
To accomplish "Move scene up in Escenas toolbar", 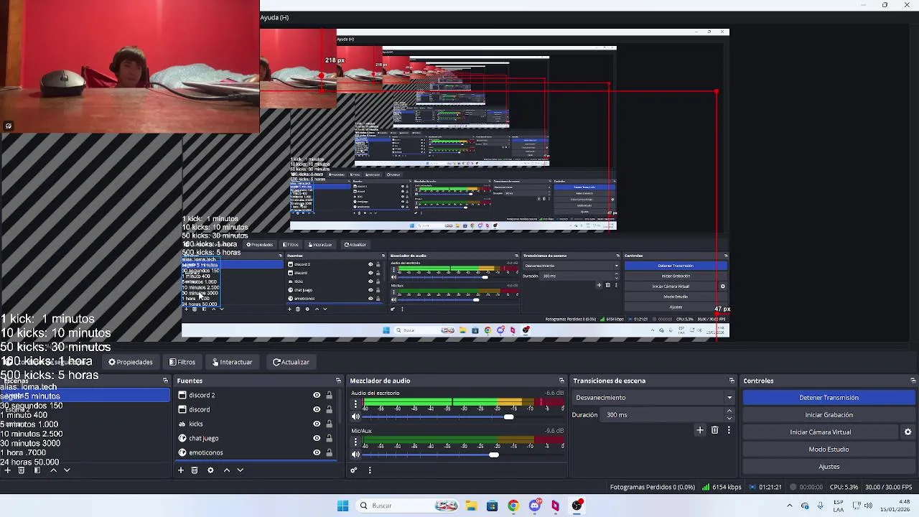I will (x=53, y=470).
